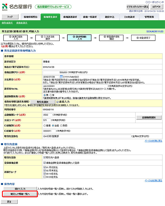
Task: Select 有 for transfer restriction
Action: click(51, 95)
